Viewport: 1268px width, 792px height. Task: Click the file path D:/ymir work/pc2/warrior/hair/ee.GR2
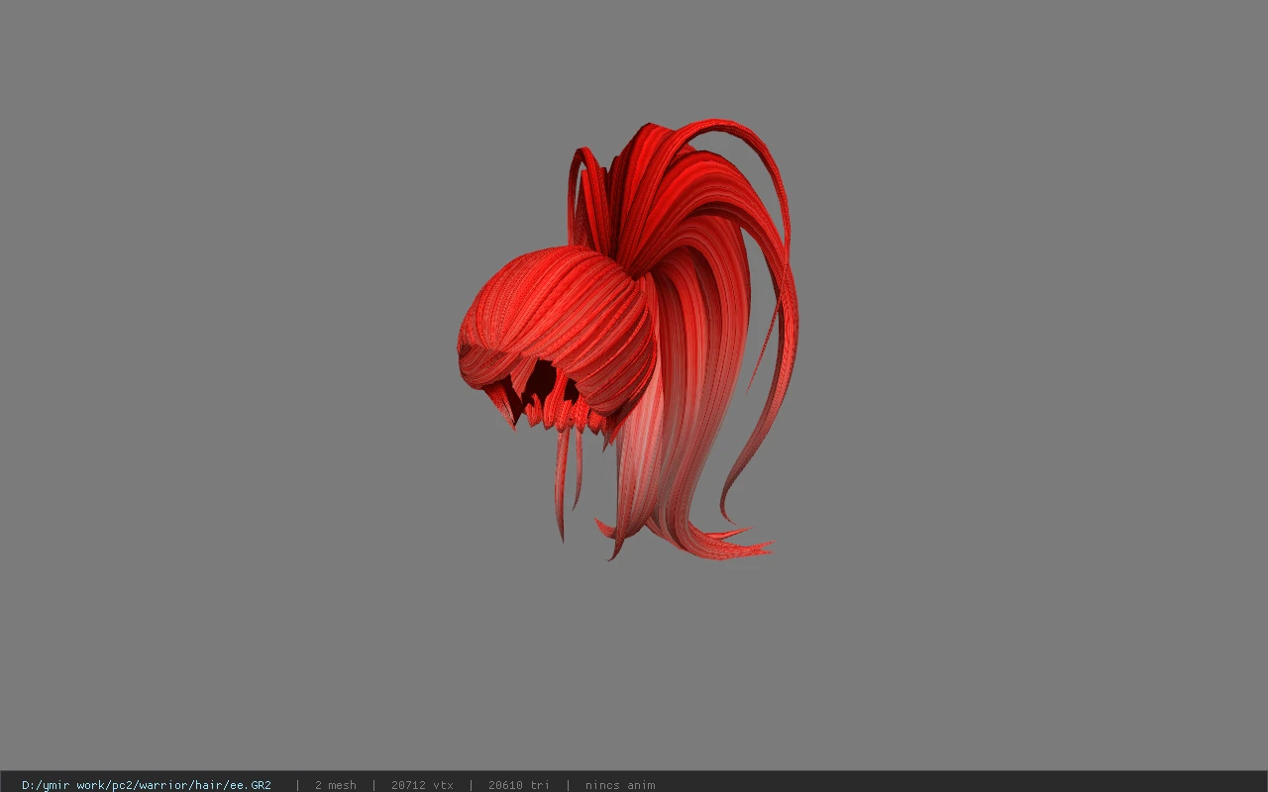(x=147, y=785)
